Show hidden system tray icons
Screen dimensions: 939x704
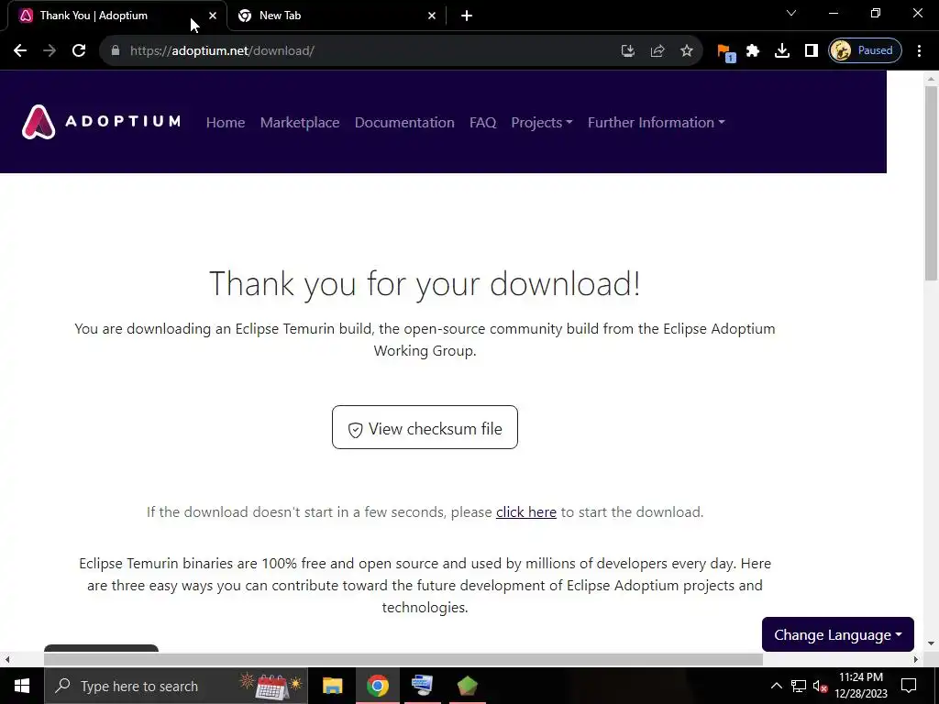[776, 686]
